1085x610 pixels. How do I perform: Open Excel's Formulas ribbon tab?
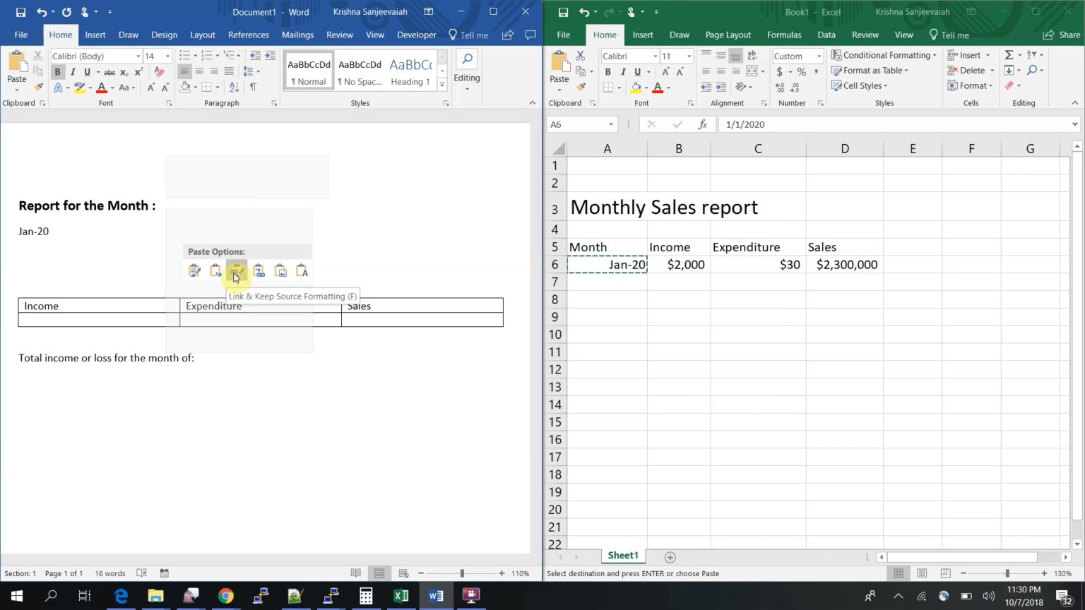click(784, 35)
